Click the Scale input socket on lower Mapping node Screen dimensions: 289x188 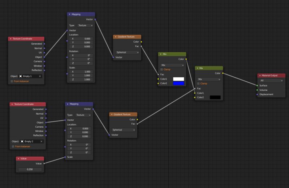65,157
